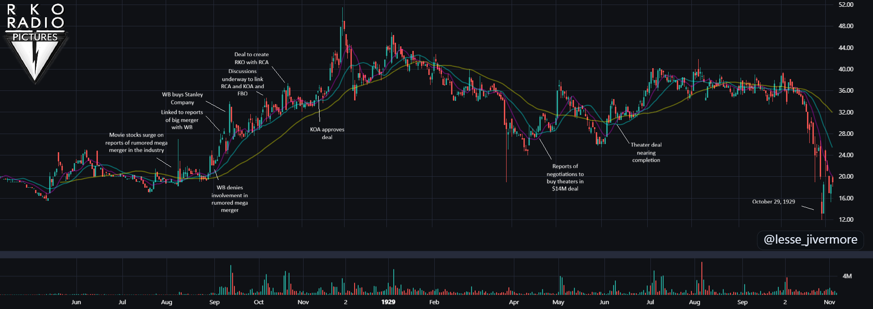The image size is (873, 309).
Task: Click the 32.00 price axis label
Action: pos(846,112)
